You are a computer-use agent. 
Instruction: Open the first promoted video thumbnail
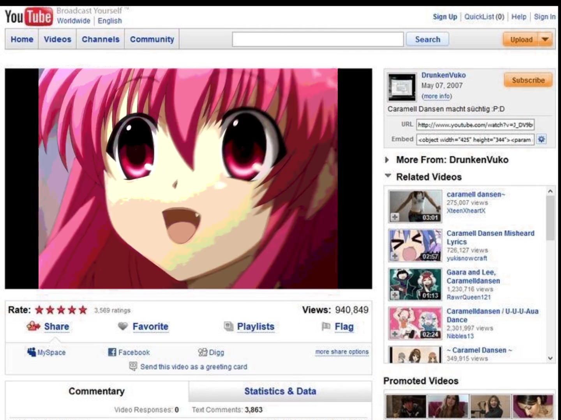(x=406, y=406)
